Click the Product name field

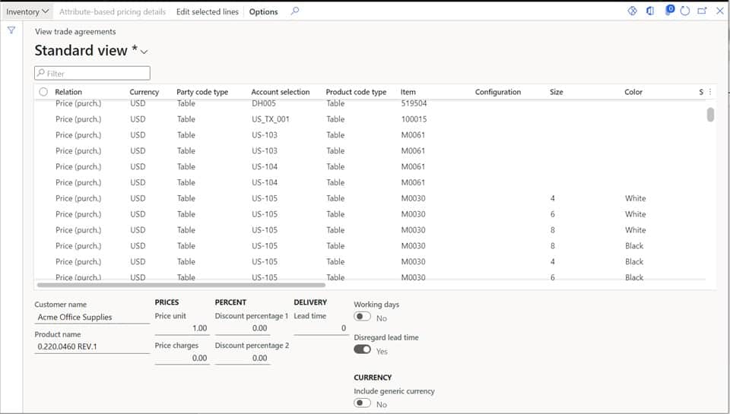pyautogui.click(x=92, y=346)
